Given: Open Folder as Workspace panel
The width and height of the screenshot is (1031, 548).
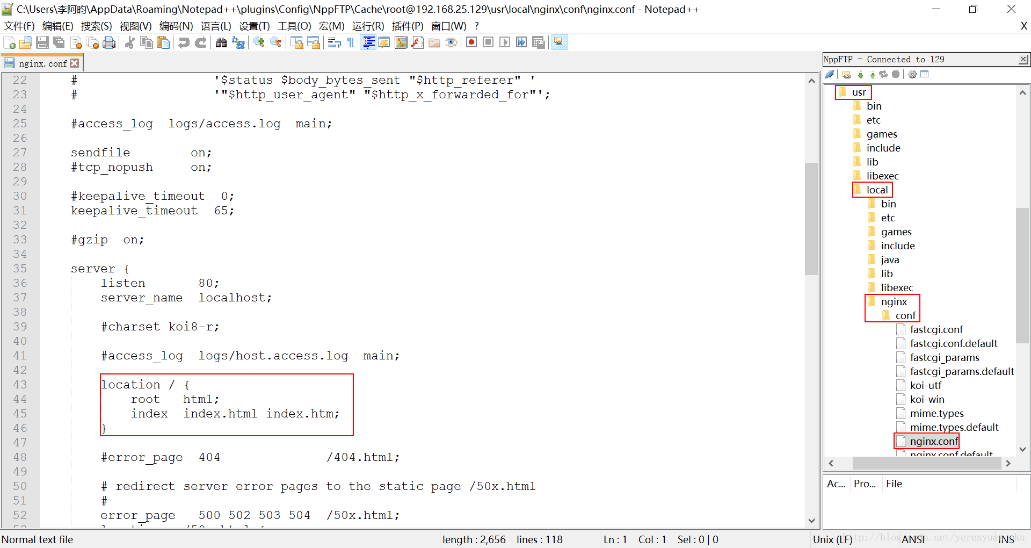Looking at the screenshot, I should pos(434,42).
